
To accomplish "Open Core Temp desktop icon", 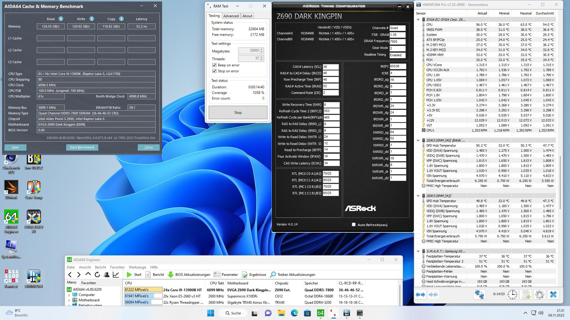I will pyautogui.click(x=34, y=190).
